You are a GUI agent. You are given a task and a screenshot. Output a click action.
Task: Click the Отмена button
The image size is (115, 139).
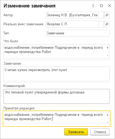click(x=100, y=132)
